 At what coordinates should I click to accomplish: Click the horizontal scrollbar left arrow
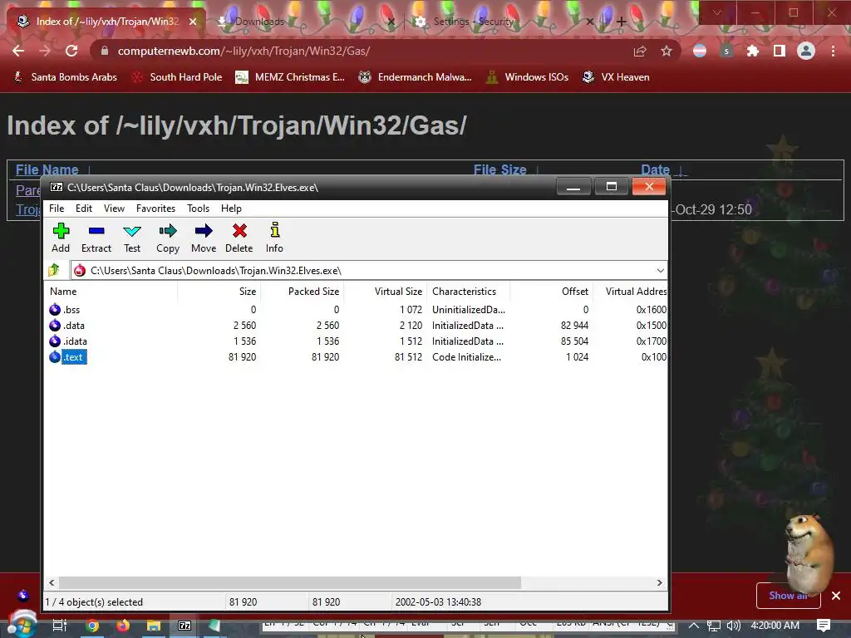52,582
